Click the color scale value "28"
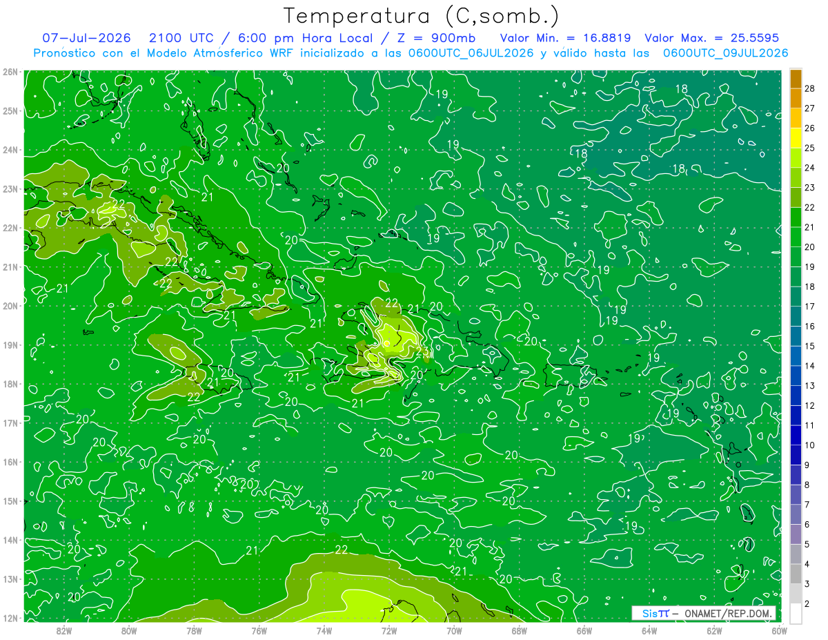The height and width of the screenshot is (640, 828). [810, 88]
